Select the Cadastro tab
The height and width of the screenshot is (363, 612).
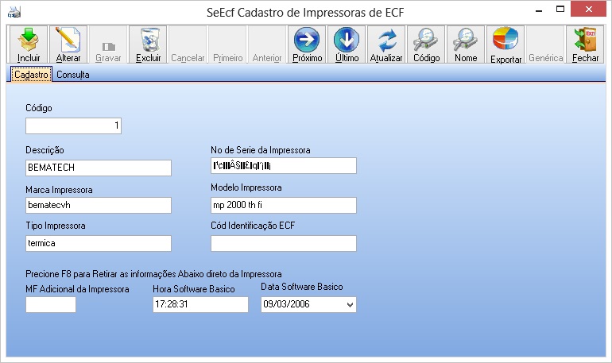[x=32, y=75]
